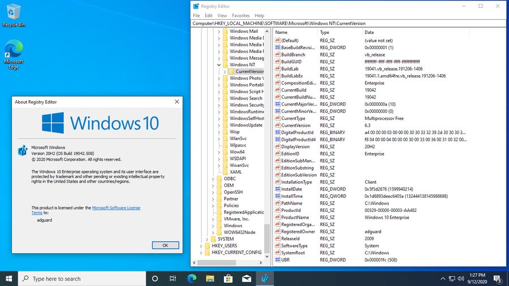Image resolution: width=509 pixels, height=286 pixels.
Task: Click OK in About Registry Editor
Action: (x=165, y=245)
